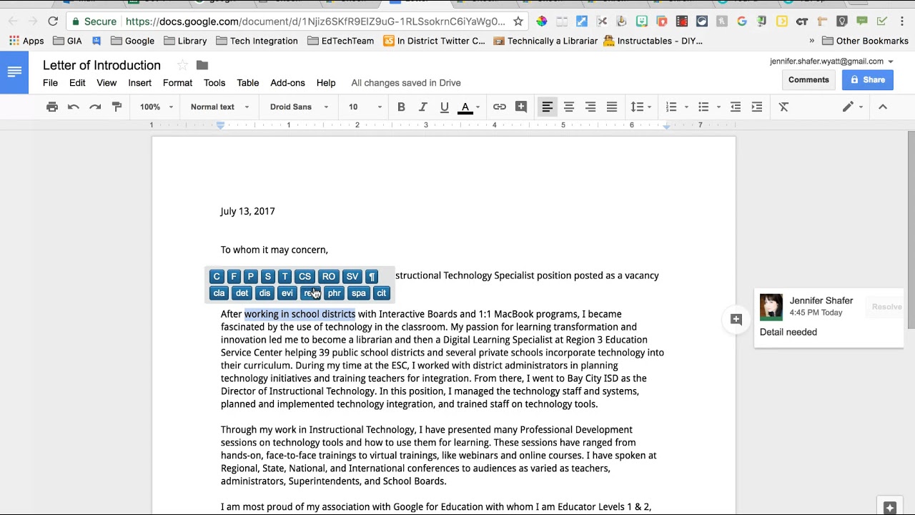Open the zoom 100% dropdown
The width and height of the screenshot is (915, 515).
pyautogui.click(x=157, y=107)
